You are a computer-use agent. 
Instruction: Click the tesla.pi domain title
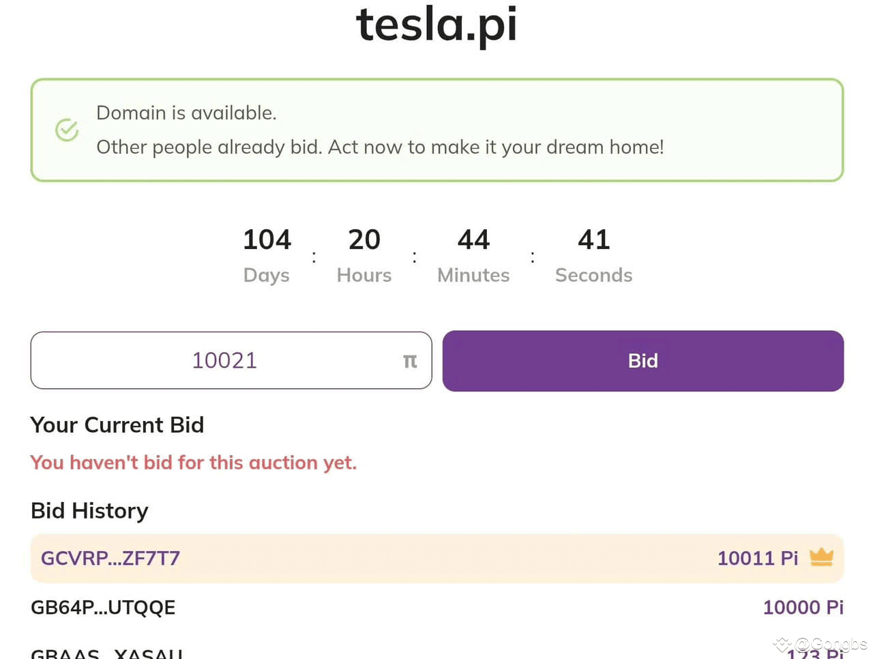[x=436, y=24]
